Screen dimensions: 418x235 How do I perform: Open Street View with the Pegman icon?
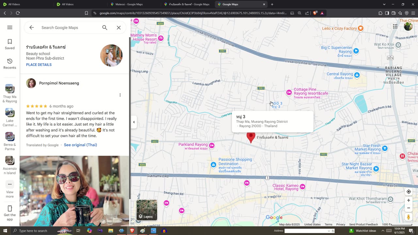[409, 217]
